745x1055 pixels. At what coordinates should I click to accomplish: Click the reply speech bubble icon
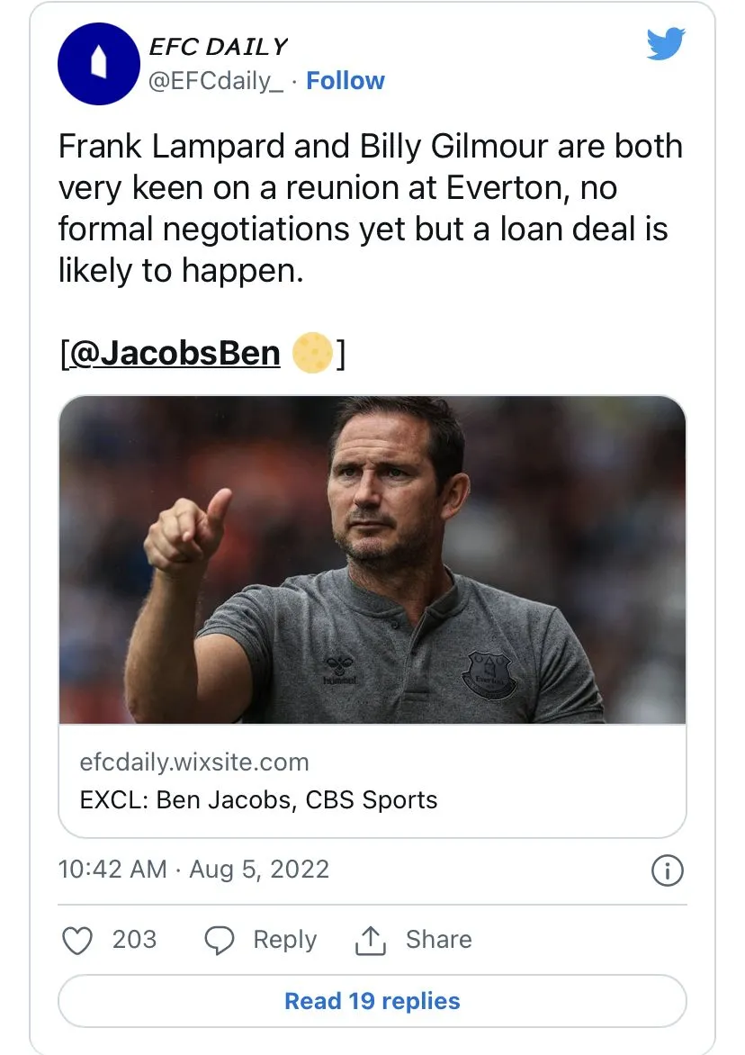(x=220, y=940)
